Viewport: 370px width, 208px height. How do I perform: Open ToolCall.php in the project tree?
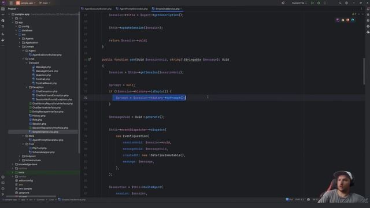pyautogui.click(x=41, y=79)
